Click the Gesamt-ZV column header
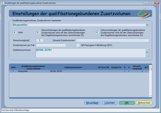 pyautogui.click(x=116, y=67)
